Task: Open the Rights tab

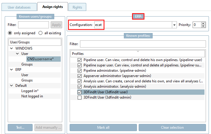Action: (77, 7)
